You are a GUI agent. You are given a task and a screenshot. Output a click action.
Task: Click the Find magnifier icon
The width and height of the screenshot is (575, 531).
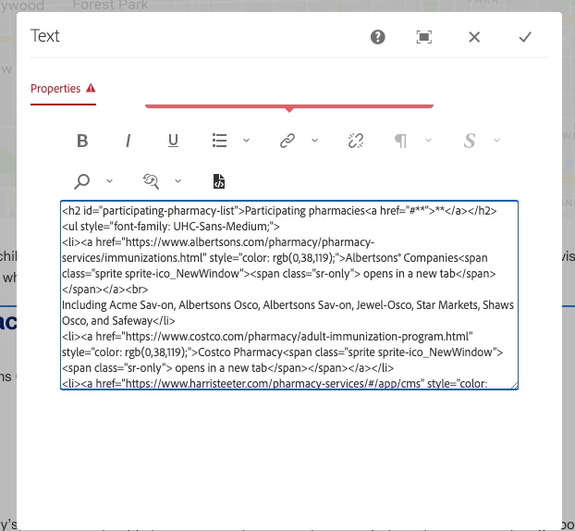coord(81,181)
